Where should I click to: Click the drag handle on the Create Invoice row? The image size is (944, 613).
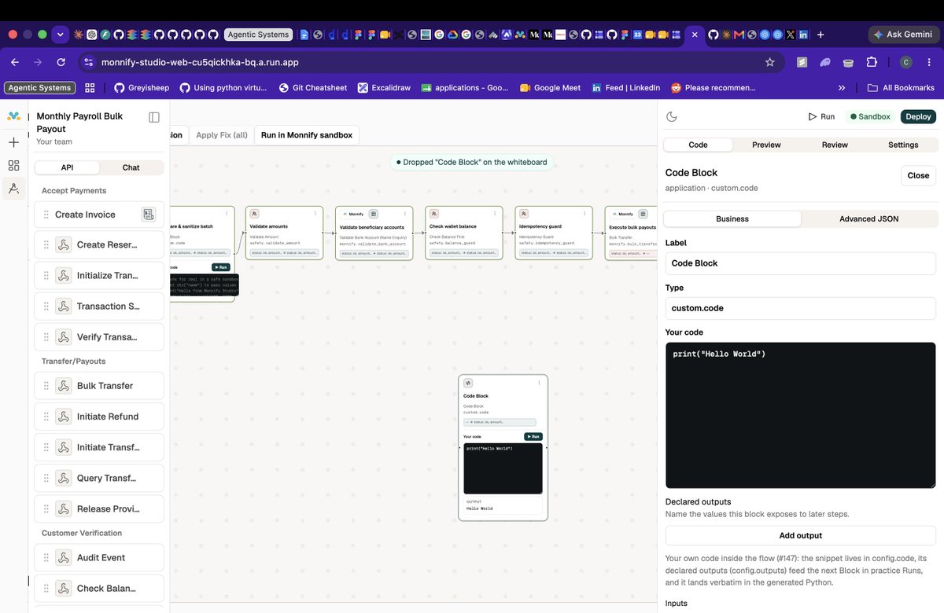coord(46,215)
